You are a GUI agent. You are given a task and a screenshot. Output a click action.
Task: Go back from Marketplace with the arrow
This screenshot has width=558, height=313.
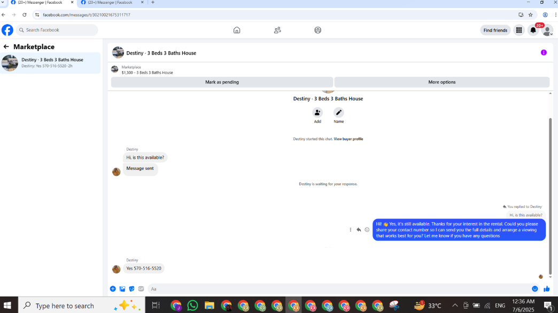(6, 46)
